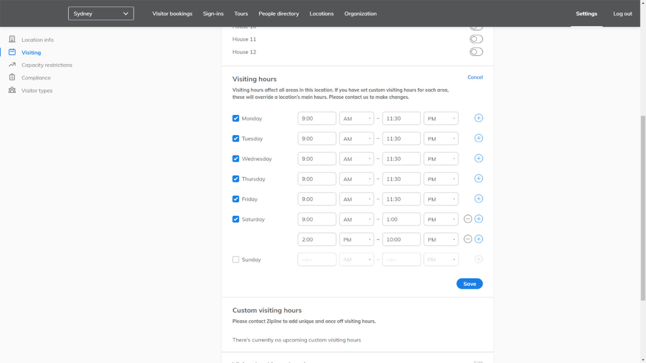The image size is (646, 363).
Task: Click the Visitor types people icon
Action: pos(12,90)
